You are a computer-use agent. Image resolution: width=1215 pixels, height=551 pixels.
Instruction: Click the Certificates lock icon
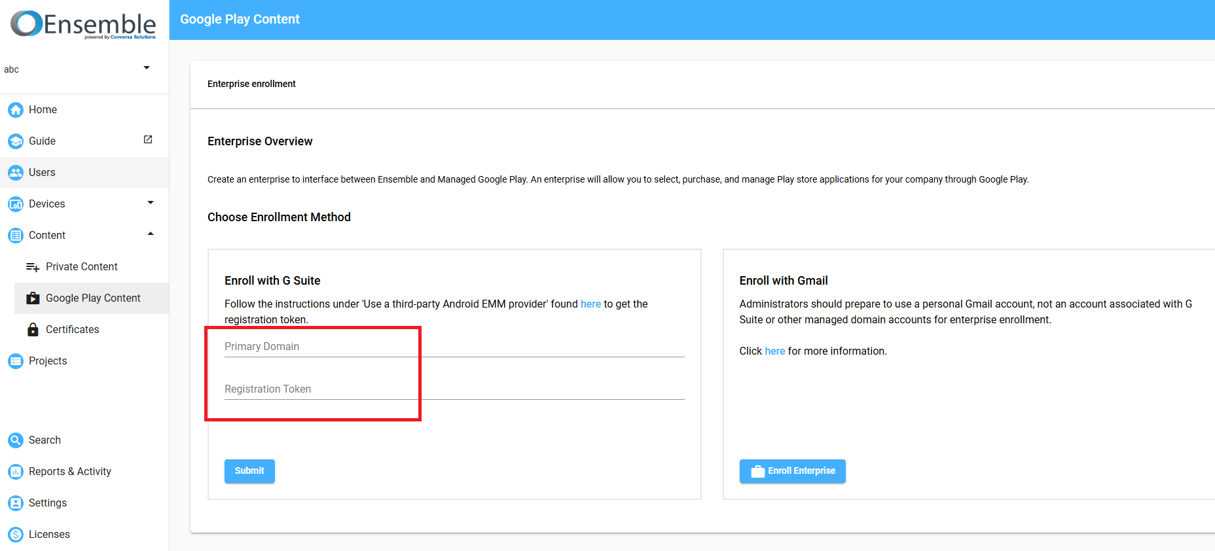click(33, 329)
